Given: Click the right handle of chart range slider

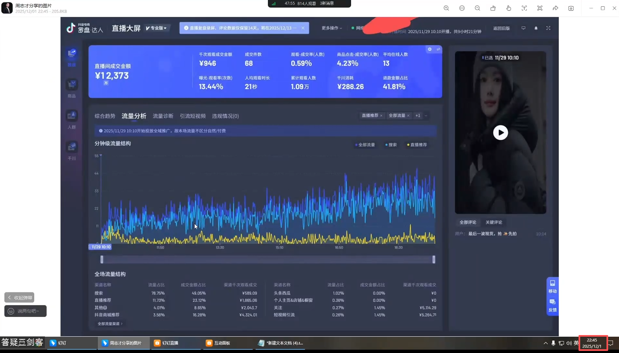Looking at the screenshot, I should (x=434, y=260).
